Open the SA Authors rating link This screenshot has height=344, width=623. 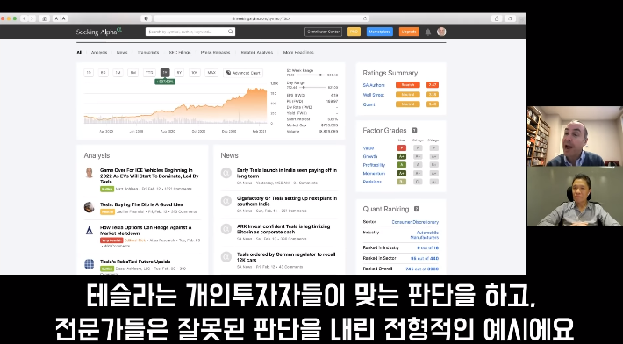[x=374, y=85]
